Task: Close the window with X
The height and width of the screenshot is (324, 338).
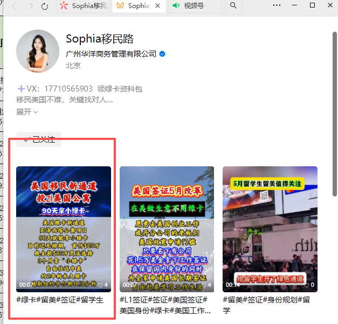Action: click(x=330, y=5)
